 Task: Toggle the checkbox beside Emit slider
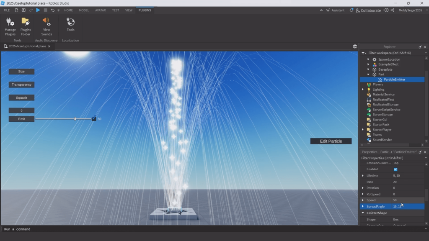pyautogui.click(x=94, y=118)
